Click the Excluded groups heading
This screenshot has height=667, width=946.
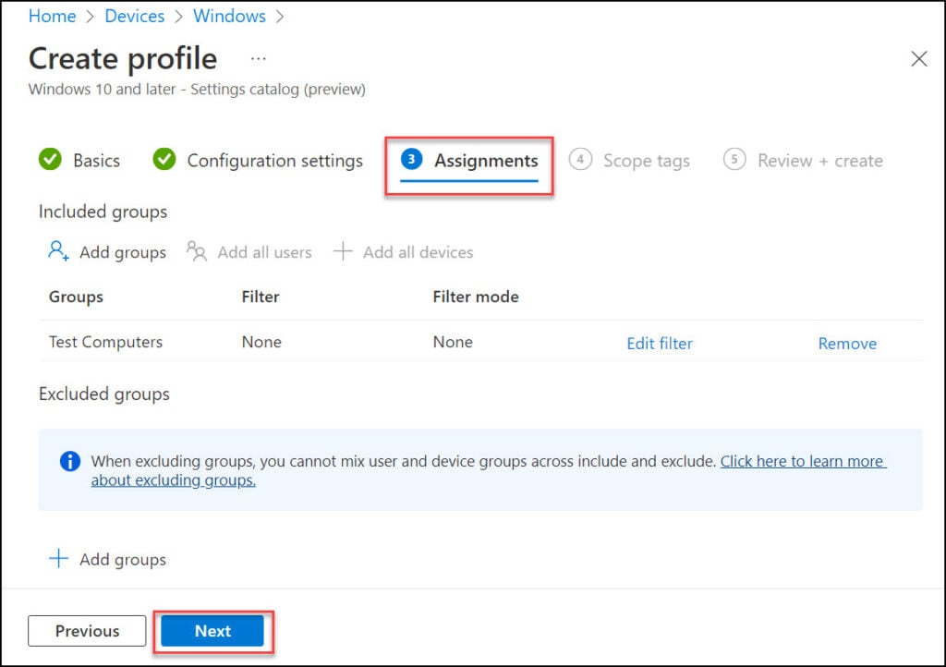point(103,394)
